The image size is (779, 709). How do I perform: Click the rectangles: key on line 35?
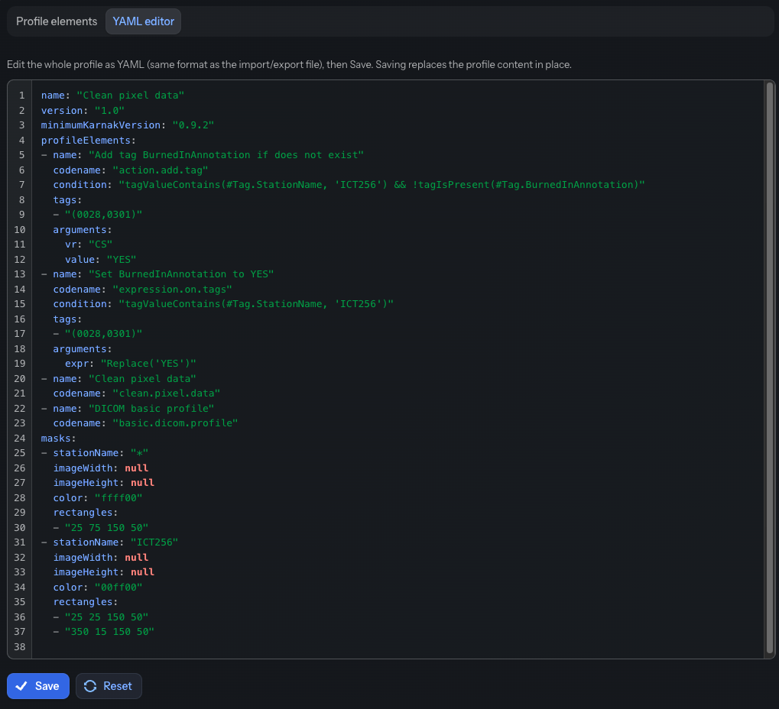click(x=86, y=602)
